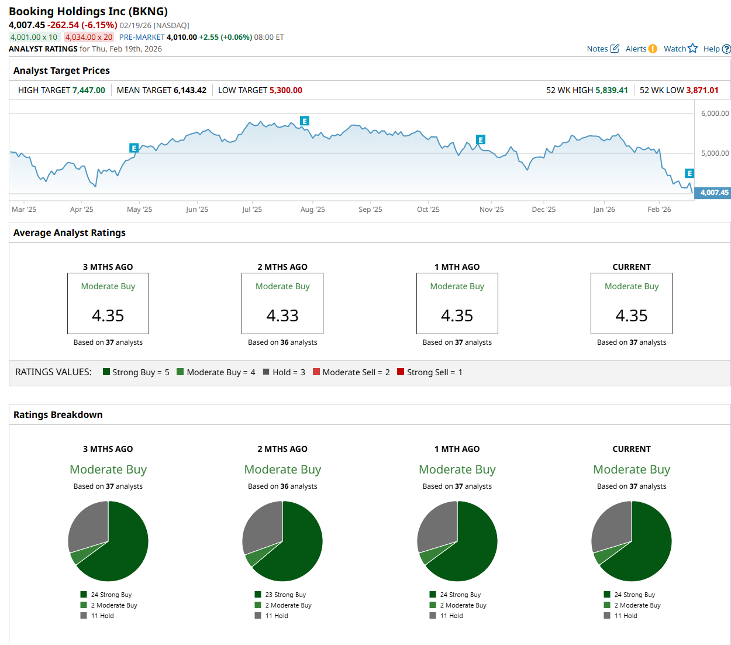Image resolution: width=731 pixels, height=645 pixels.
Task: Click the 1 MTH AGO average rating box
Action: click(x=457, y=303)
